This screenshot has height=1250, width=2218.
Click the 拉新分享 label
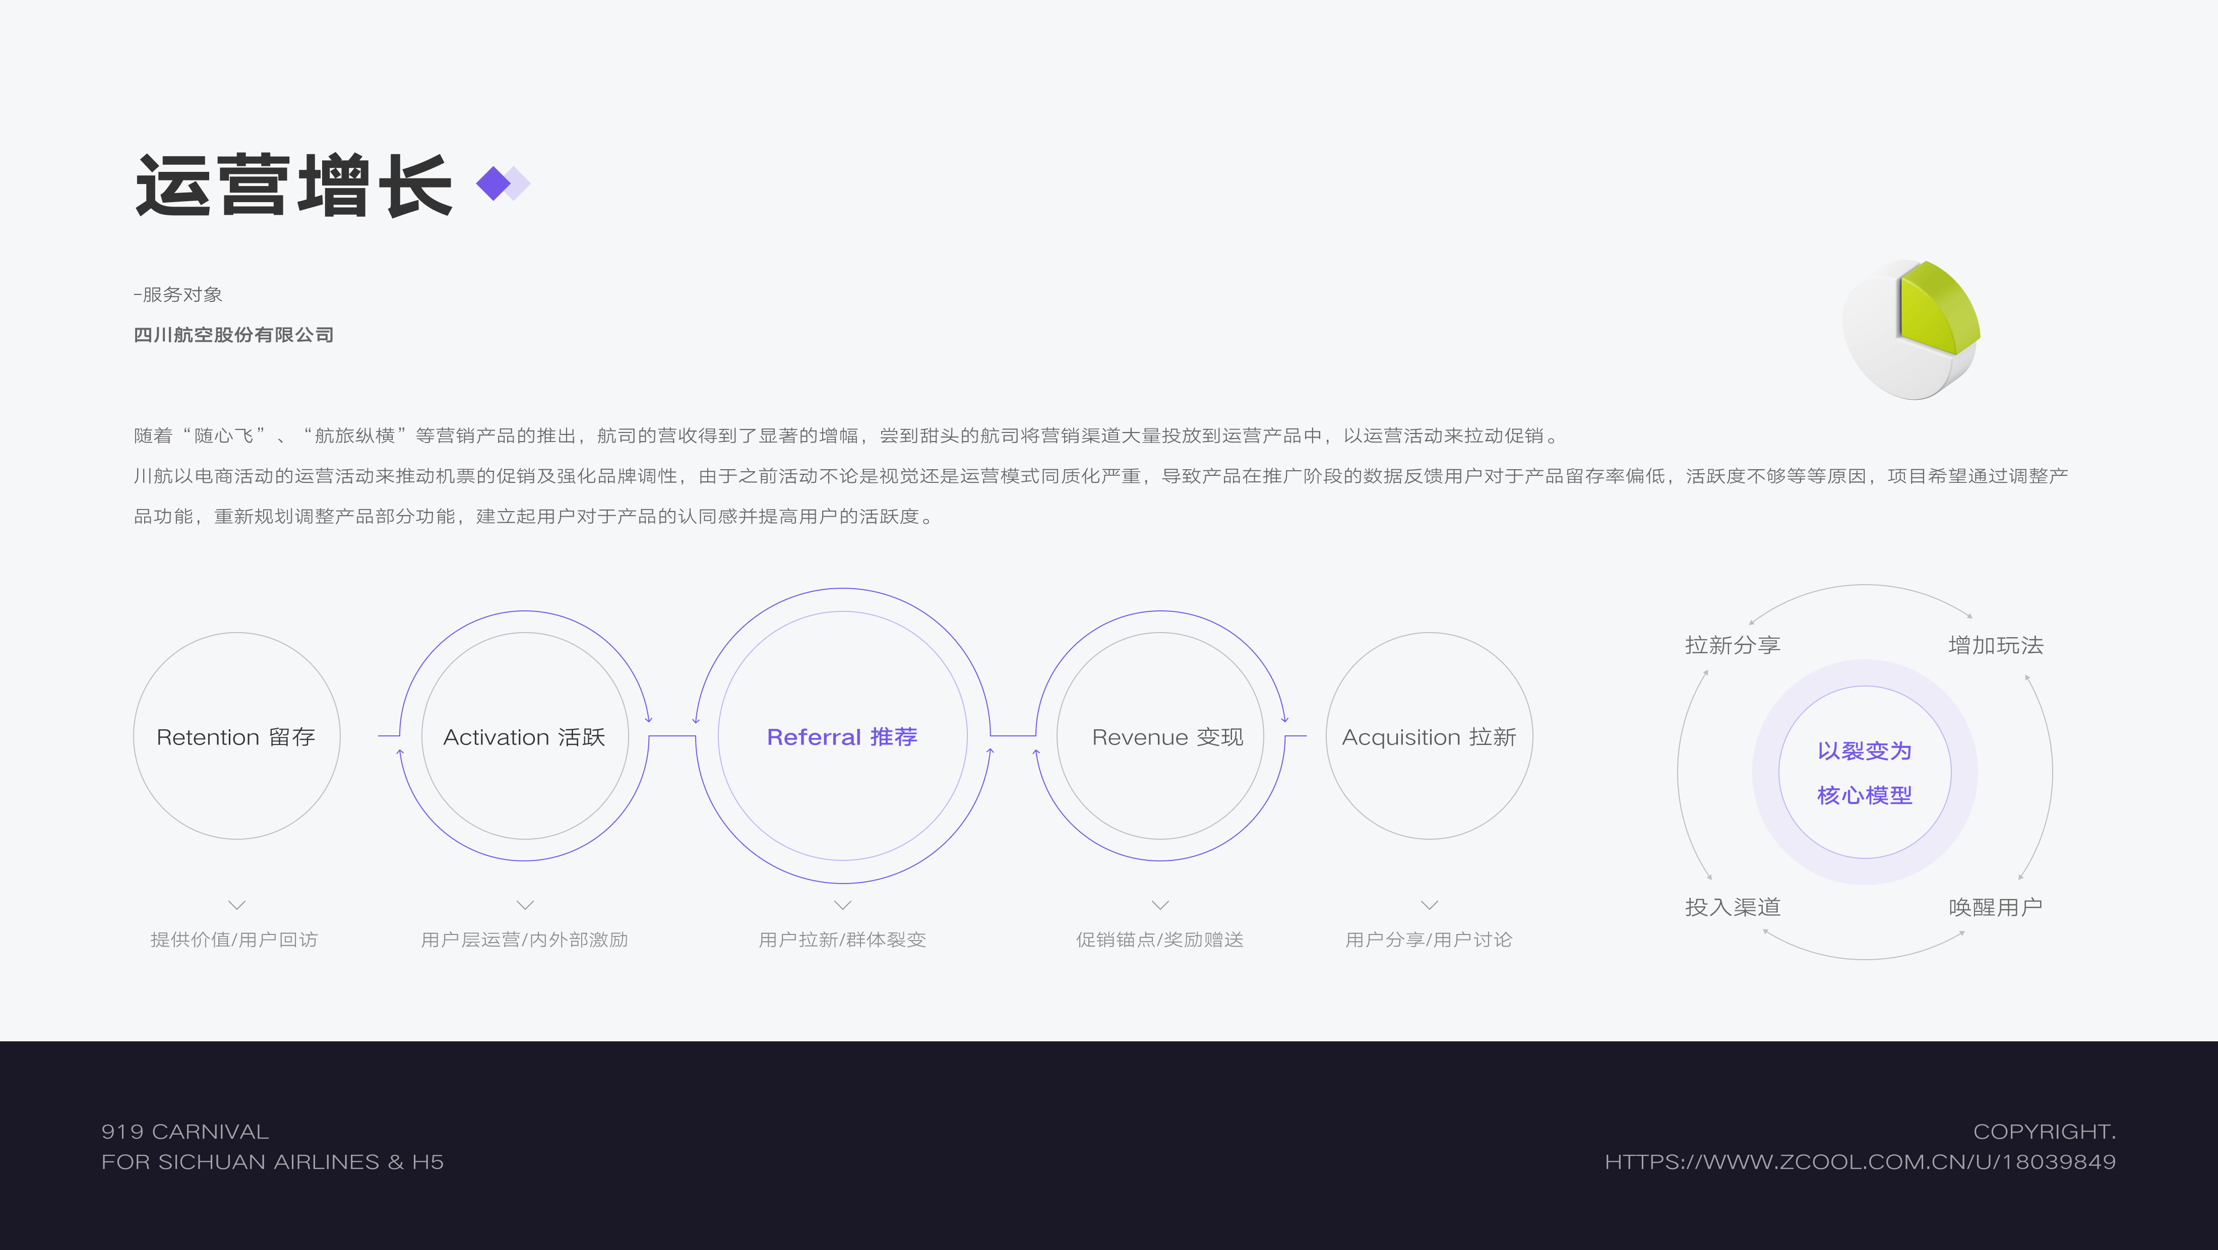1733,645
